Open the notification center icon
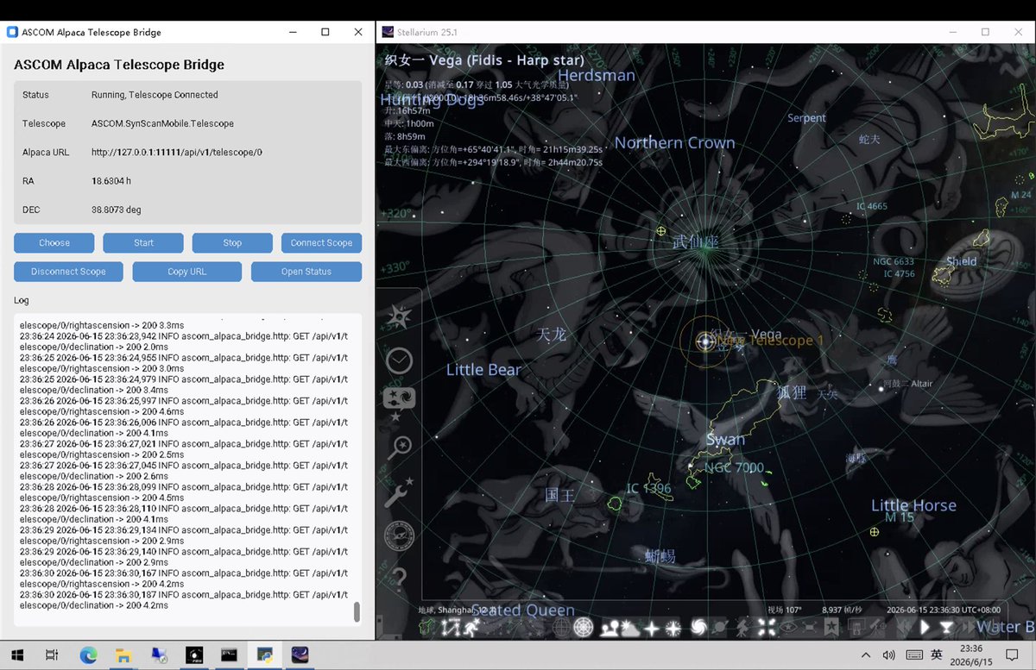1036x670 pixels. tap(1013, 655)
